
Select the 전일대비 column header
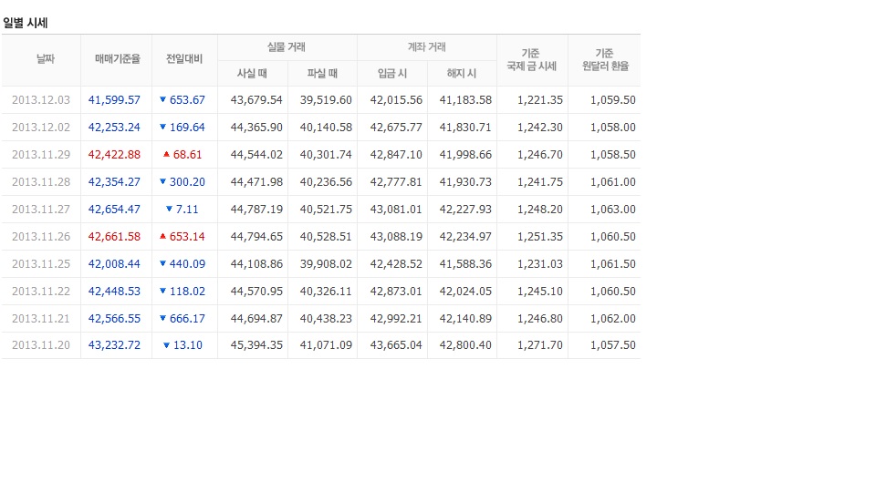(184, 58)
